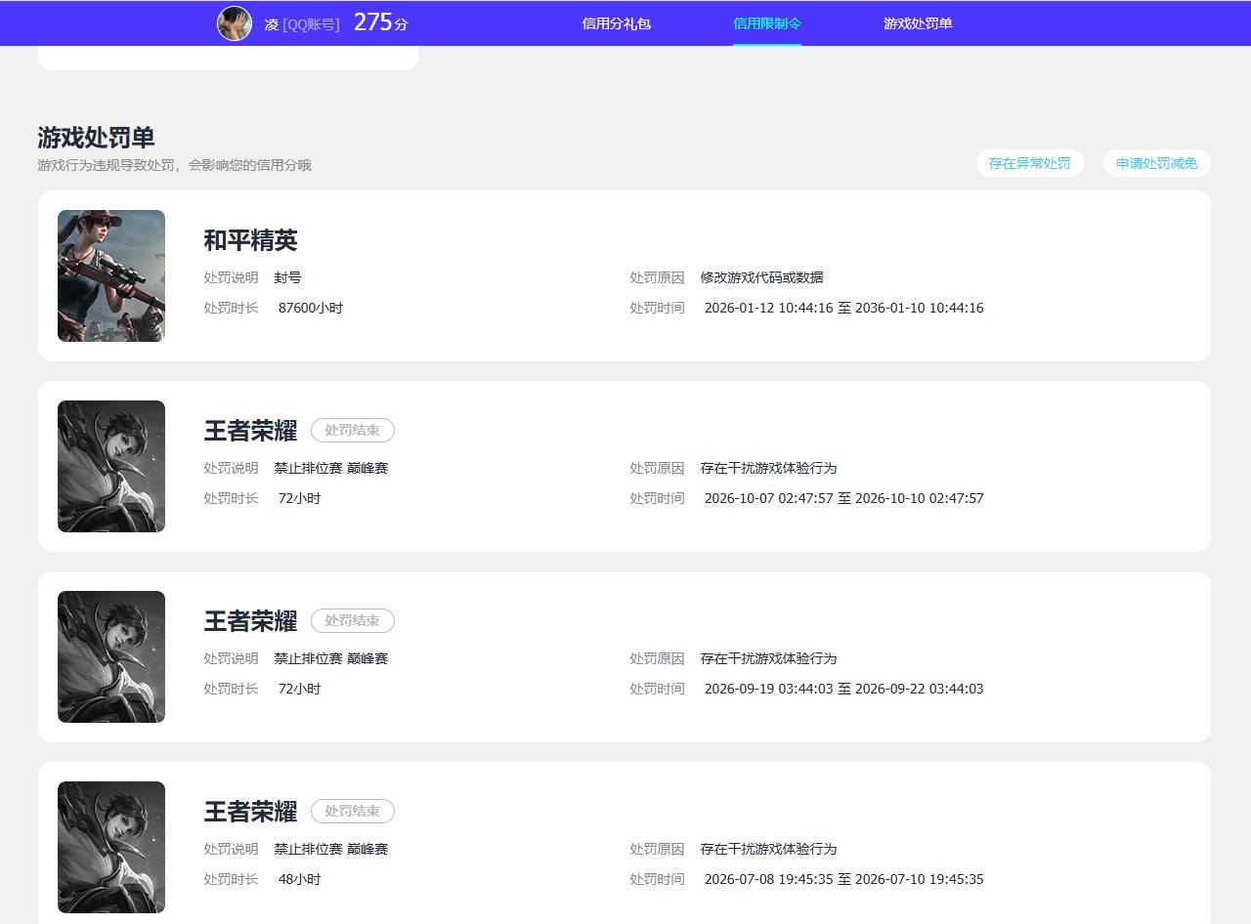Click the 王者荣耀 title of the 48小时 penalty

[x=250, y=812]
